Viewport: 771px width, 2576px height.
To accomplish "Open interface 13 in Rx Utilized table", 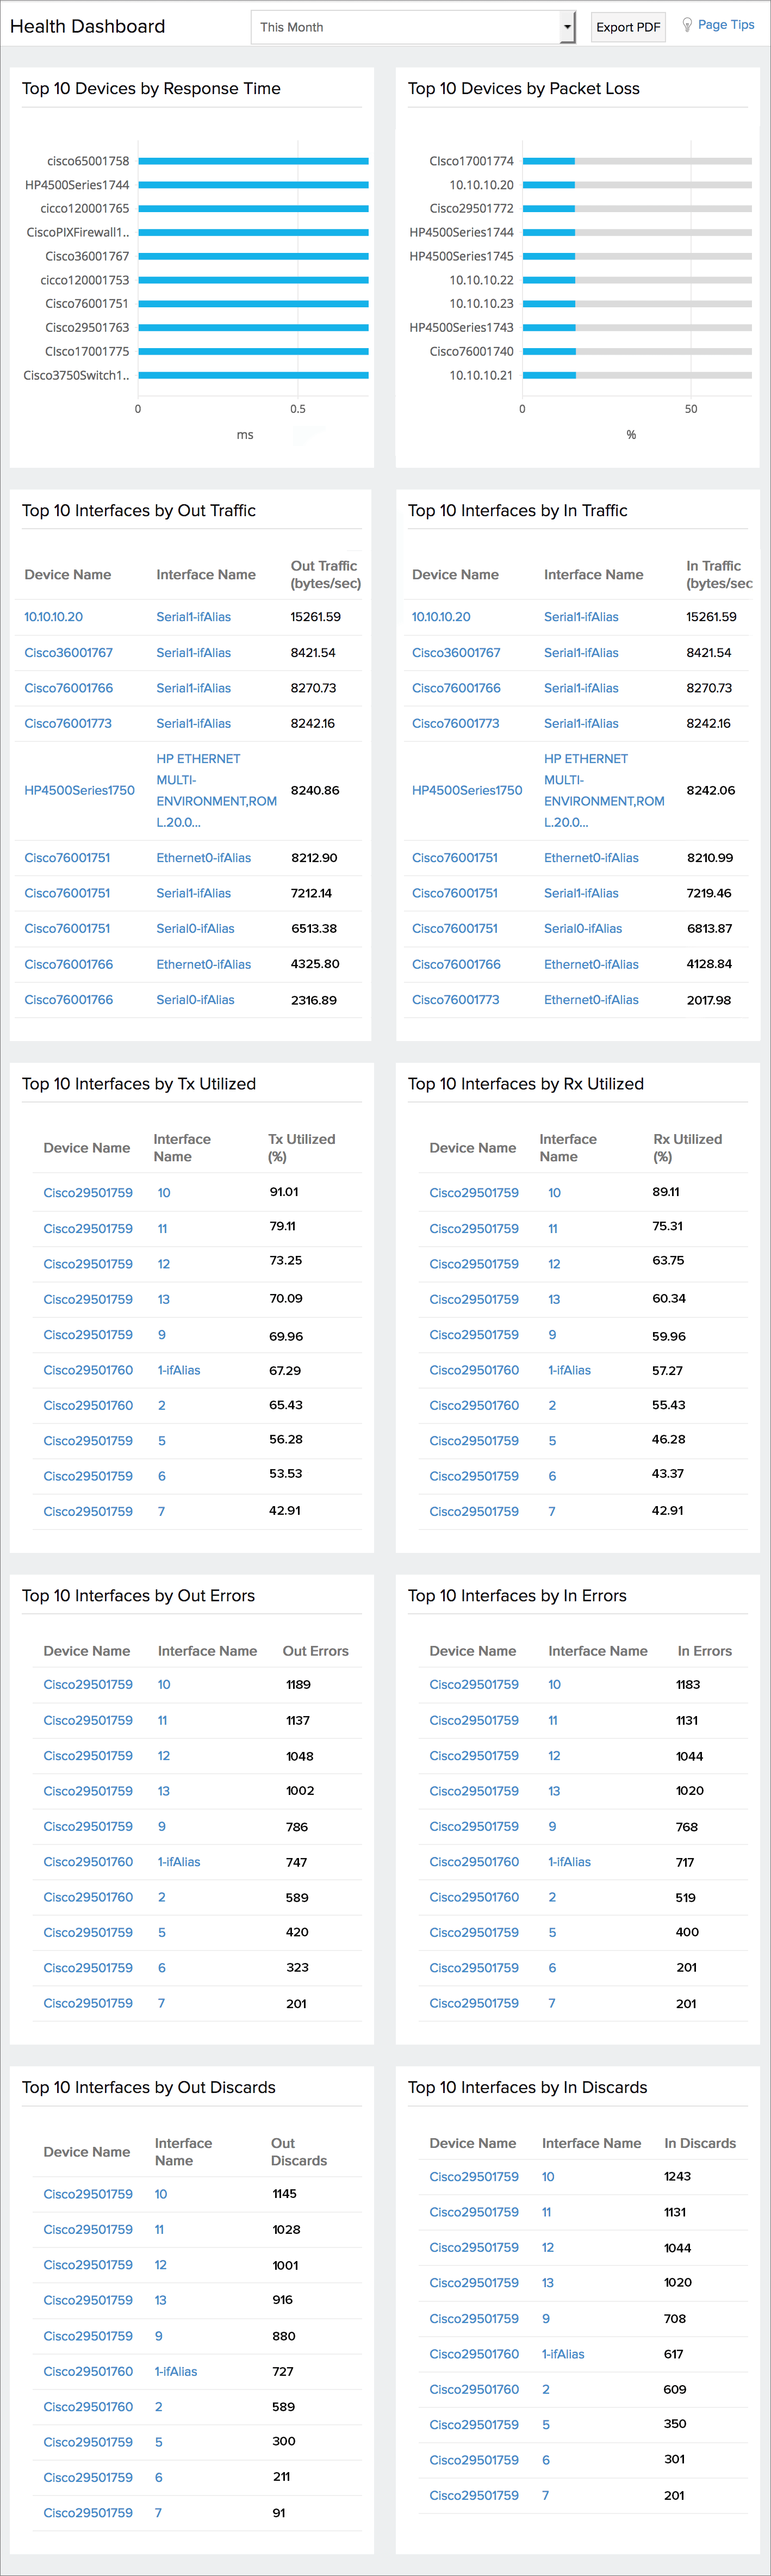I will tap(554, 1299).
